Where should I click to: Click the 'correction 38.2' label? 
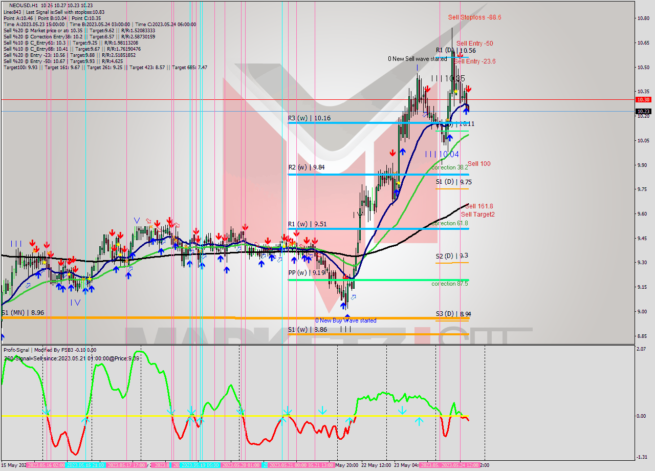(449, 167)
